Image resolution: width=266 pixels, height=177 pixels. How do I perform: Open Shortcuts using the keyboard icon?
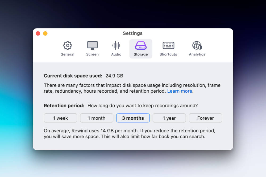168,46
